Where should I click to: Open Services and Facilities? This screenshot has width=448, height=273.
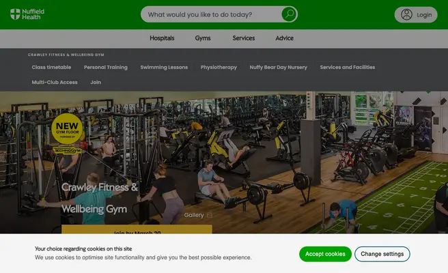pos(348,68)
